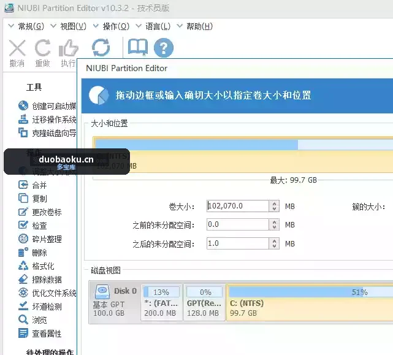Select the 200.0 MB FAT partition block
This screenshot has height=355, width=393.
point(161,302)
